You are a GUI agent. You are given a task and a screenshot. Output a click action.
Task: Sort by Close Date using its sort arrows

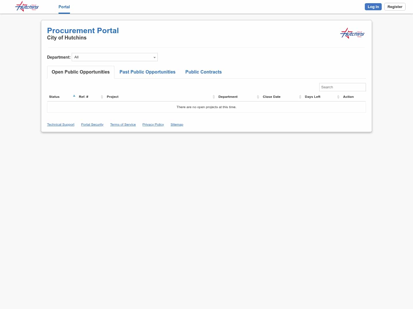300,97
